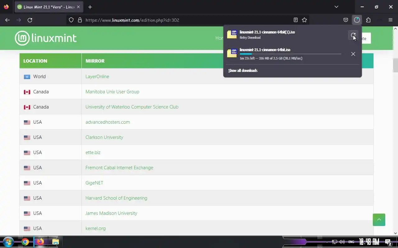Click the downloading linuxmint-21.1-cinnamon-64bit.iso file icon
The width and height of the screenshot is (398, 248).
point(232,53)
